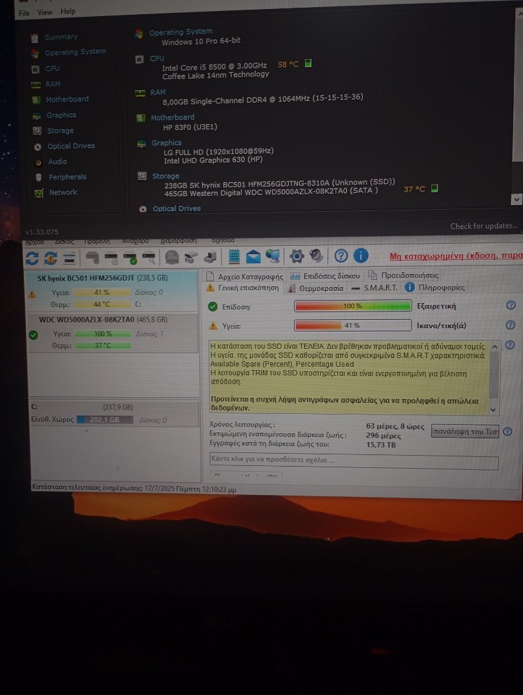This screenshot has width=523, height=695.
Task: Click grey hard disk toolbar icon
Action: pos(92,257)
